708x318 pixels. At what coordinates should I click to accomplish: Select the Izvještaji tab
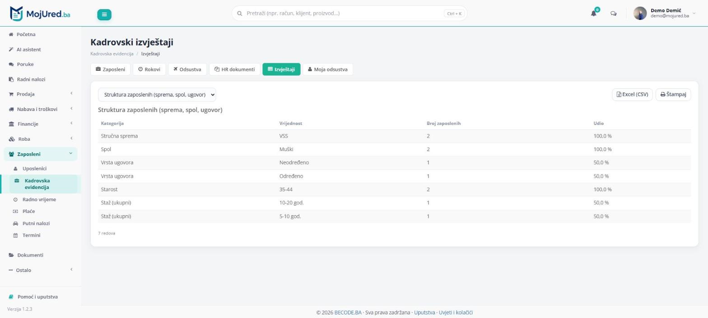[281, 69]
